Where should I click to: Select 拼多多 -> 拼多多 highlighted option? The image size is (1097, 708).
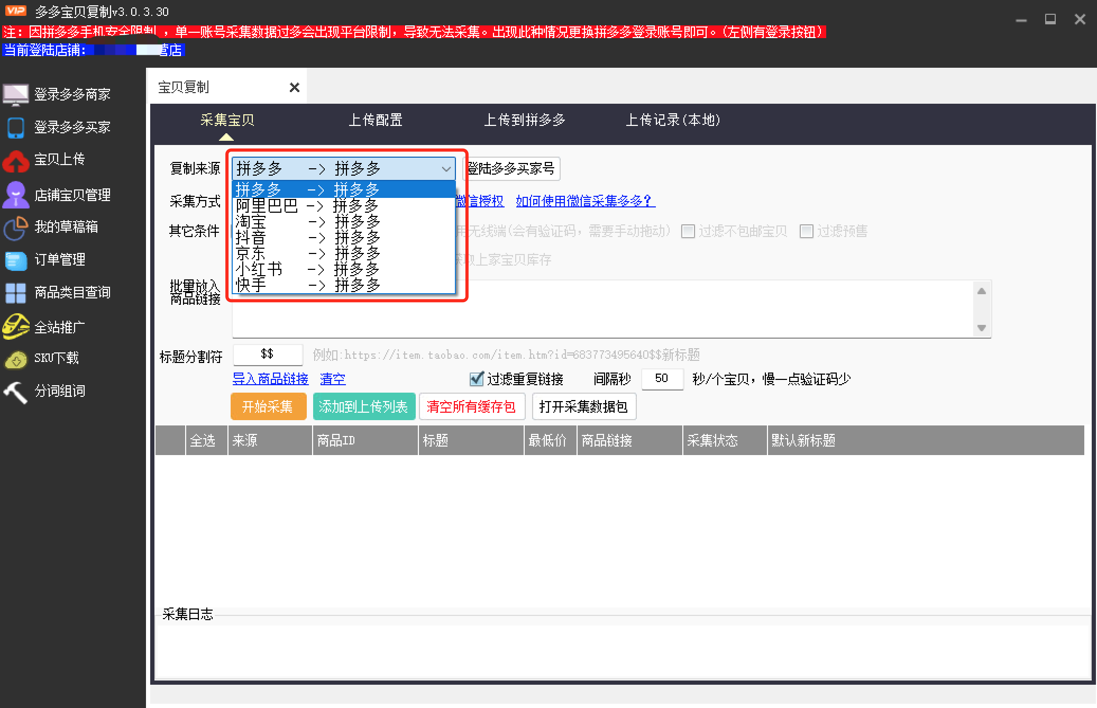click(x=344, y=189)
